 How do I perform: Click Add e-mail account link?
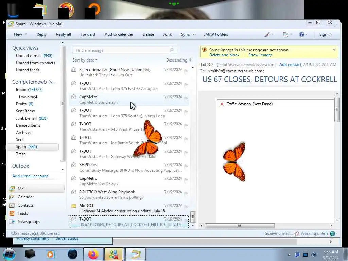point(30,176)
